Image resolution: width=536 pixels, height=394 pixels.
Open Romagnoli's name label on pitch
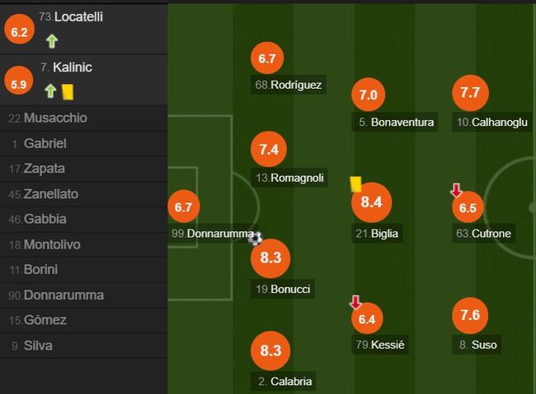tap(289, 178)
